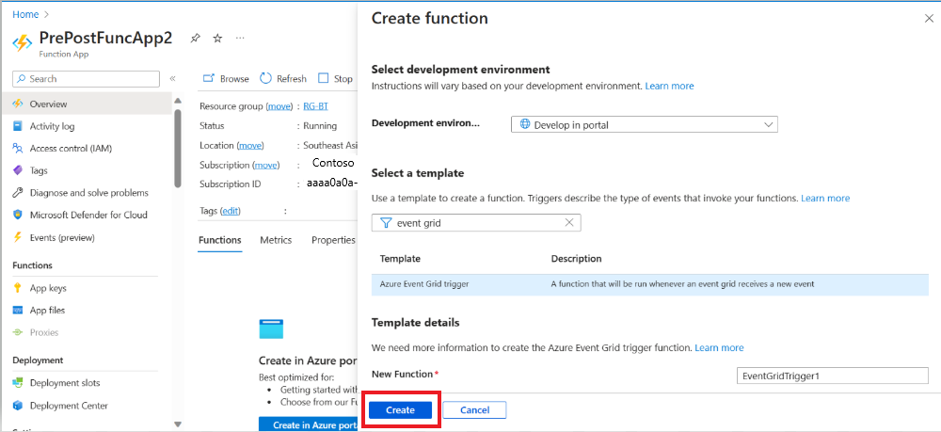Pin the PrePostFuncApp2 resource

click(x=195, y=39)
